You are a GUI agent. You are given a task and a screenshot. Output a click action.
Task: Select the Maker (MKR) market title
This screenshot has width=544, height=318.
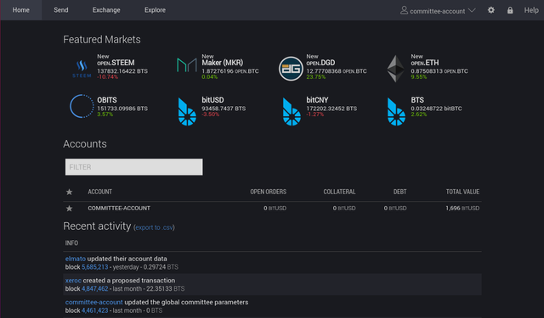[223, 63]
